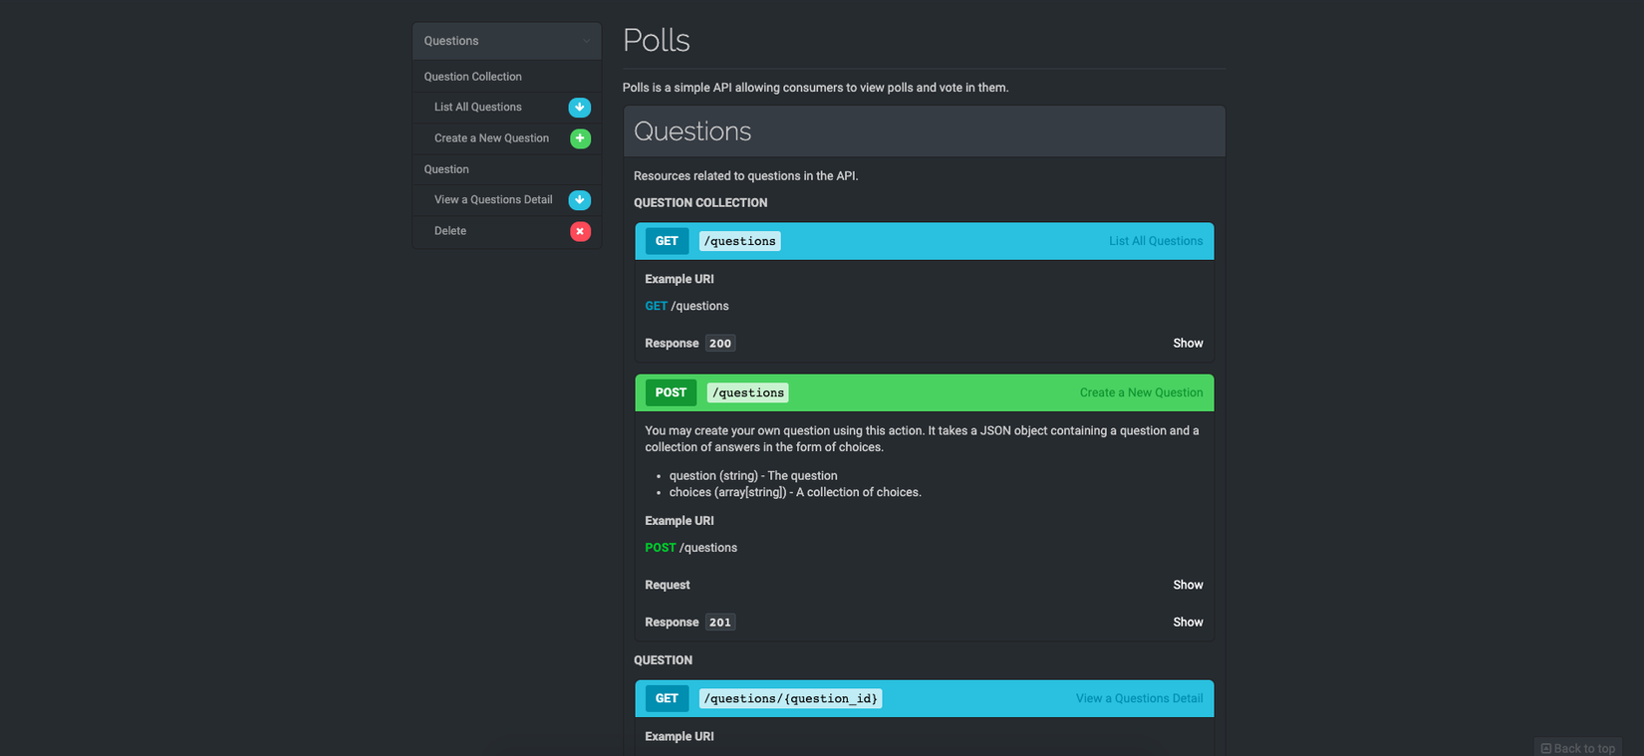Click the blue arrow icon beside List All Questions
Image resolution: width=1644 pixels, height=756 pixels.
(579, 108)
